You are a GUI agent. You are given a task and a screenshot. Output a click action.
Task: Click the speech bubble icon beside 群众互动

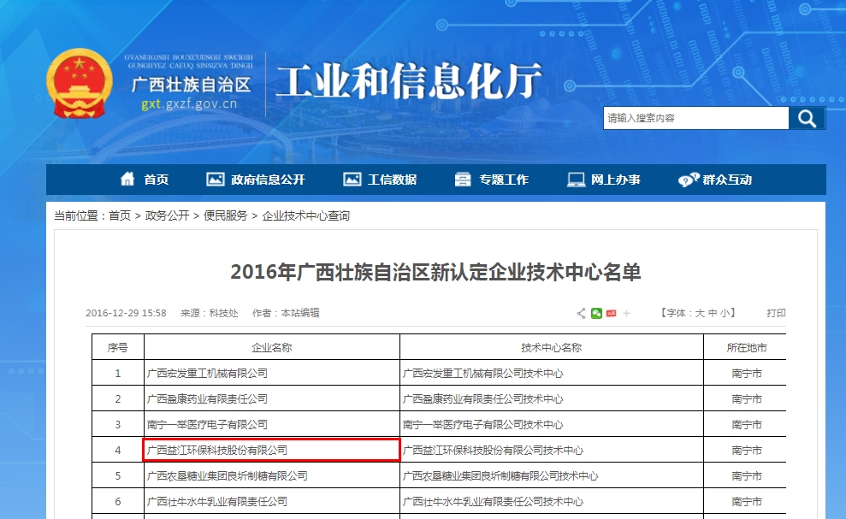click(684, 180)
